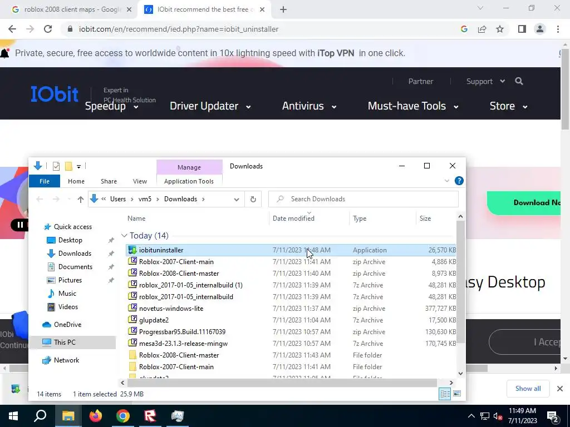Switch to large thumbnails view icon
The image size is (570, 427).
[458, 394]
